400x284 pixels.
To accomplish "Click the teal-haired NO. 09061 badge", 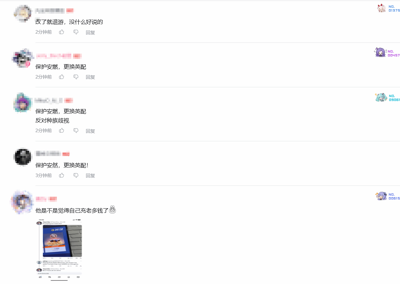I will coord(387,97).
